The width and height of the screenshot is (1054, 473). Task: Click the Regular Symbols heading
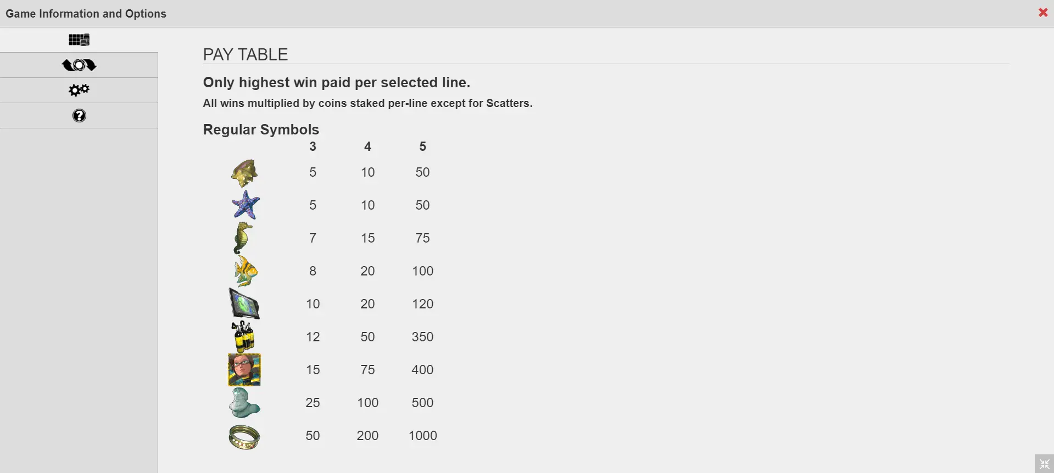point(261,129)
